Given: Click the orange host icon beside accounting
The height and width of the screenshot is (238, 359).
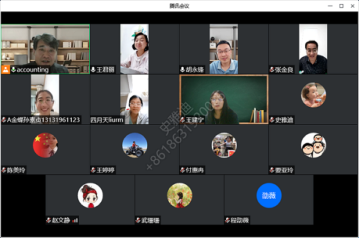Looking at the screenshot, I should pyautogui.click(x=6, y=70).
